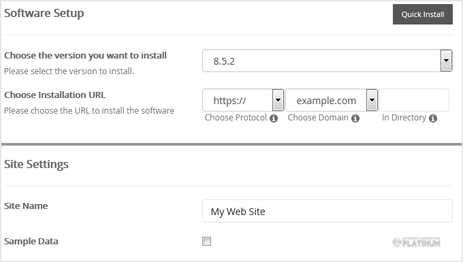Click the Sample Data label
The width and height of the screenshot is (463, 262).
[x=31, y=242]
